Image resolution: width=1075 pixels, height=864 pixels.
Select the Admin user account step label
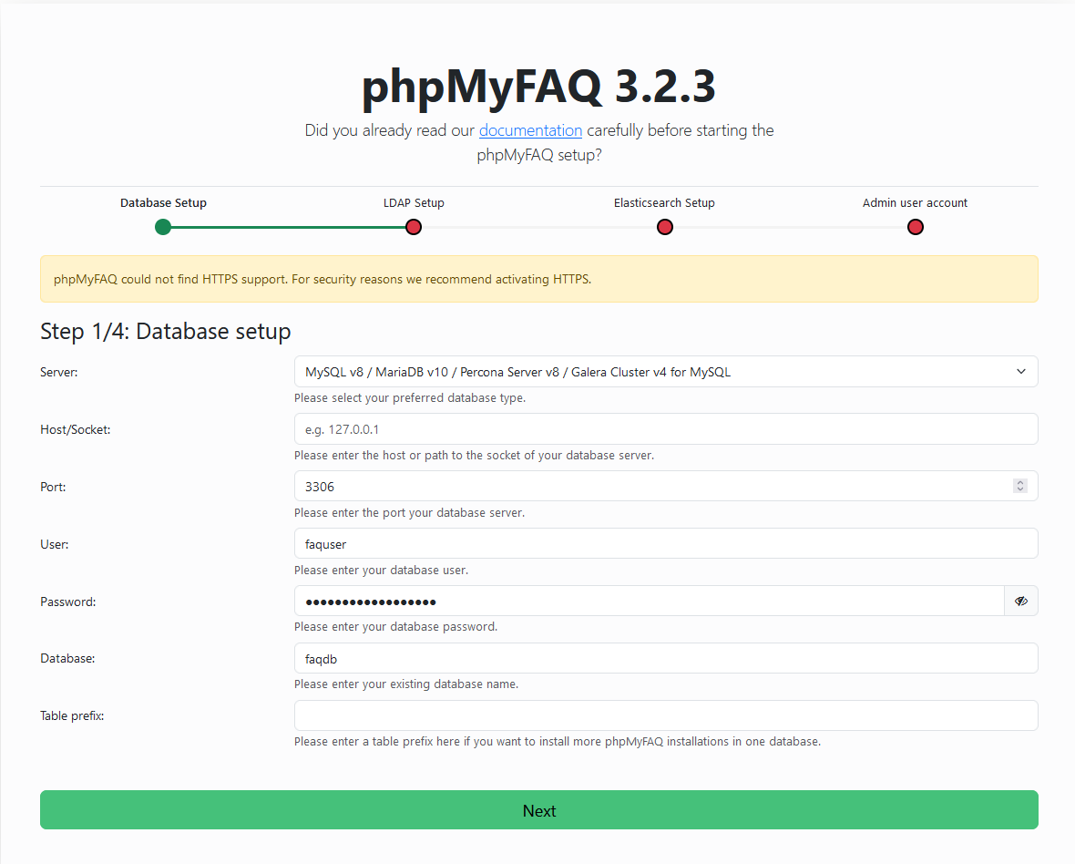tap(916, 203)
